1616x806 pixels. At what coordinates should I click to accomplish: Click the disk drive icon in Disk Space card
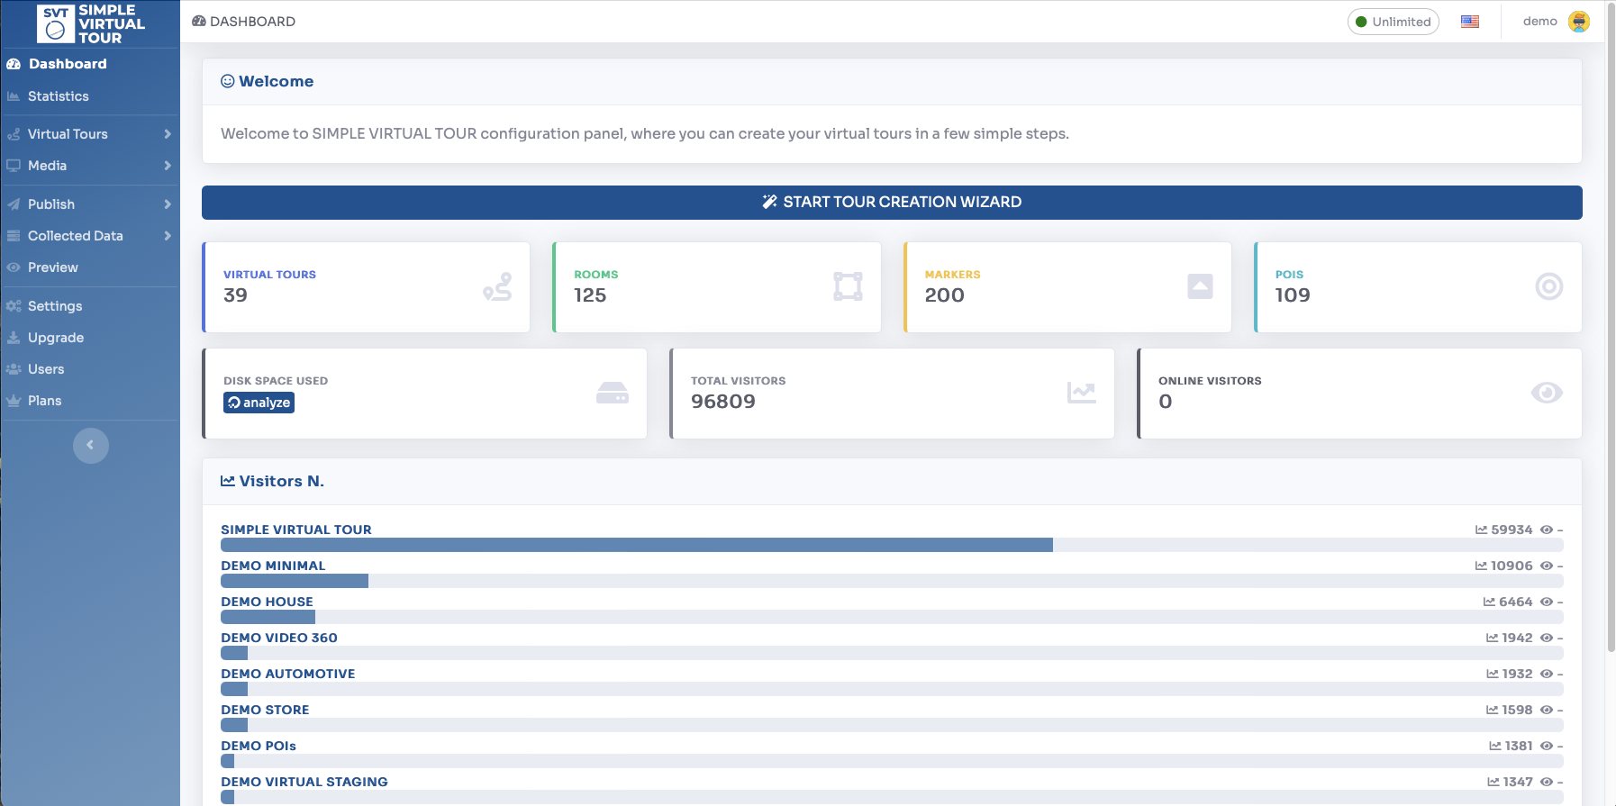point(613,394)
